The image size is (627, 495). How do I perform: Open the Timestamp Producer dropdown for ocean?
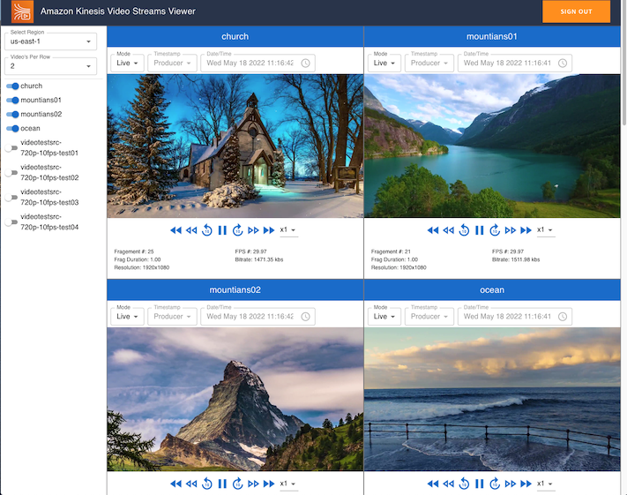click(429, 317)
